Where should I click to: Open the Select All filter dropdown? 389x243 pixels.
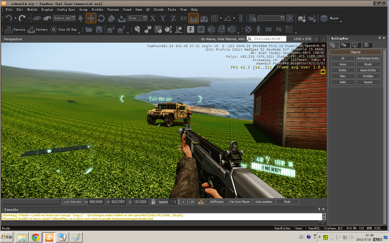pos(65,18)
